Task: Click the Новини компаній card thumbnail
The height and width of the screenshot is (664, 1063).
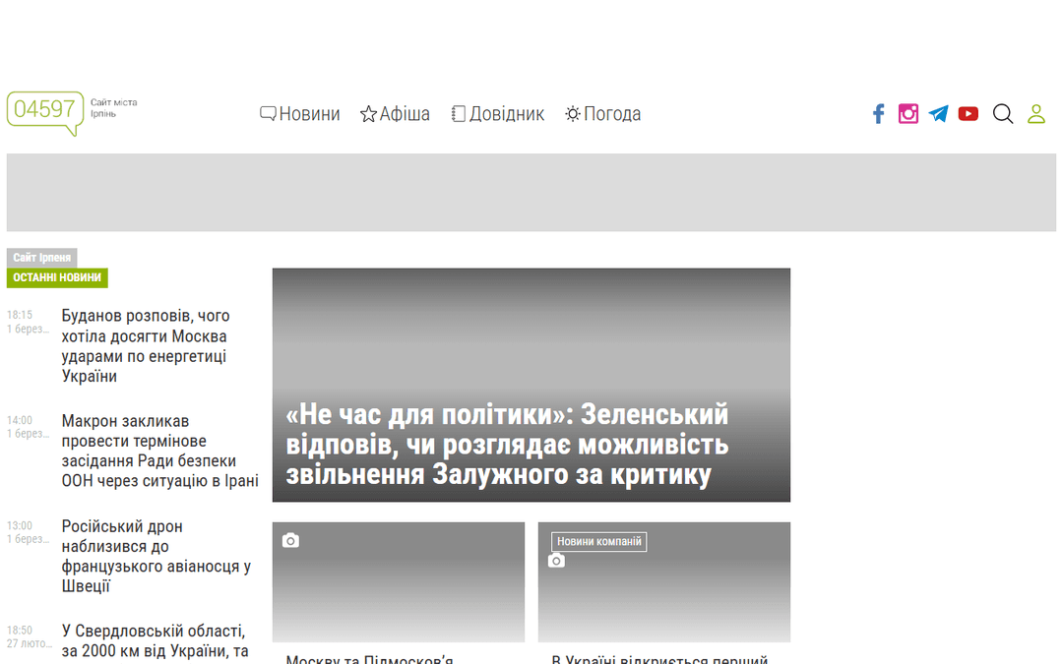Action: point(664,582)
